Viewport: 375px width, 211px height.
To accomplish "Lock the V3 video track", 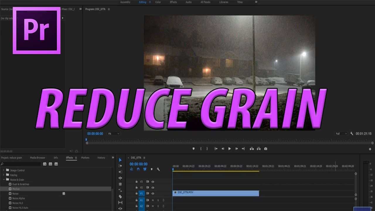I will point(136,182).
